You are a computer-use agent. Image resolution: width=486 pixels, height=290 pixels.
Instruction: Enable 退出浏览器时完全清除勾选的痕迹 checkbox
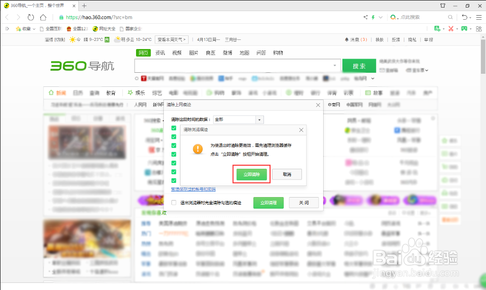point(174,203)
